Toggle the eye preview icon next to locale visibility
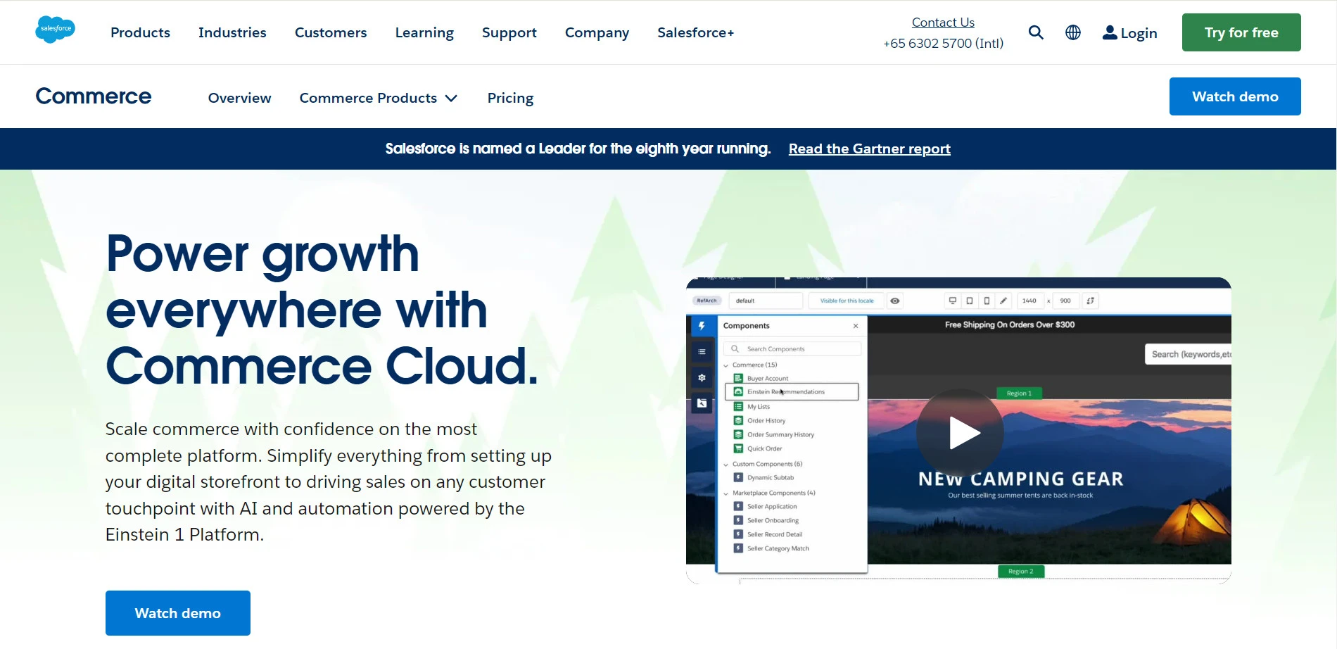This screenshot has width=1337, height=649. (894, 301)
